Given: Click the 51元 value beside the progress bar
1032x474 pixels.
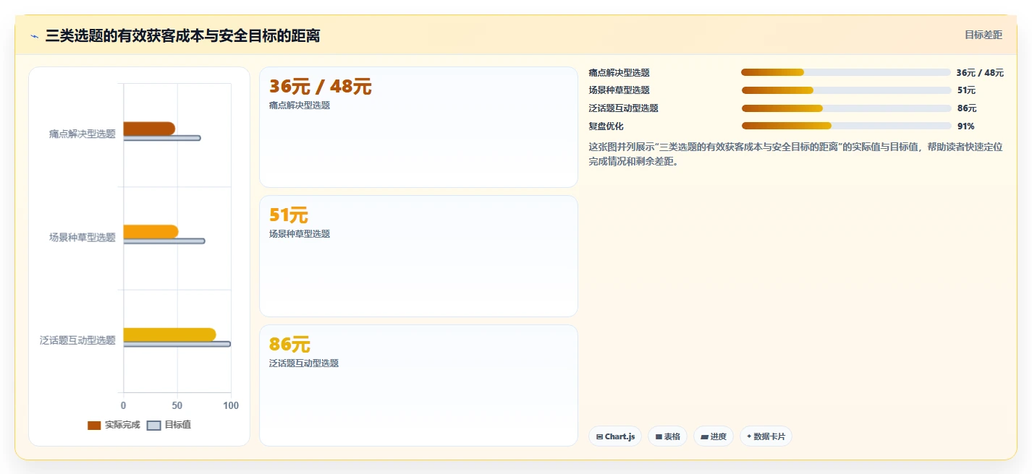Looking at the screenshot, I should point(966,90).
